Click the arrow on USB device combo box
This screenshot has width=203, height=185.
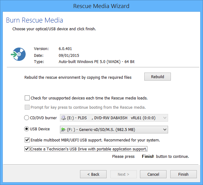pyautogui.click(x=164, y=129)
